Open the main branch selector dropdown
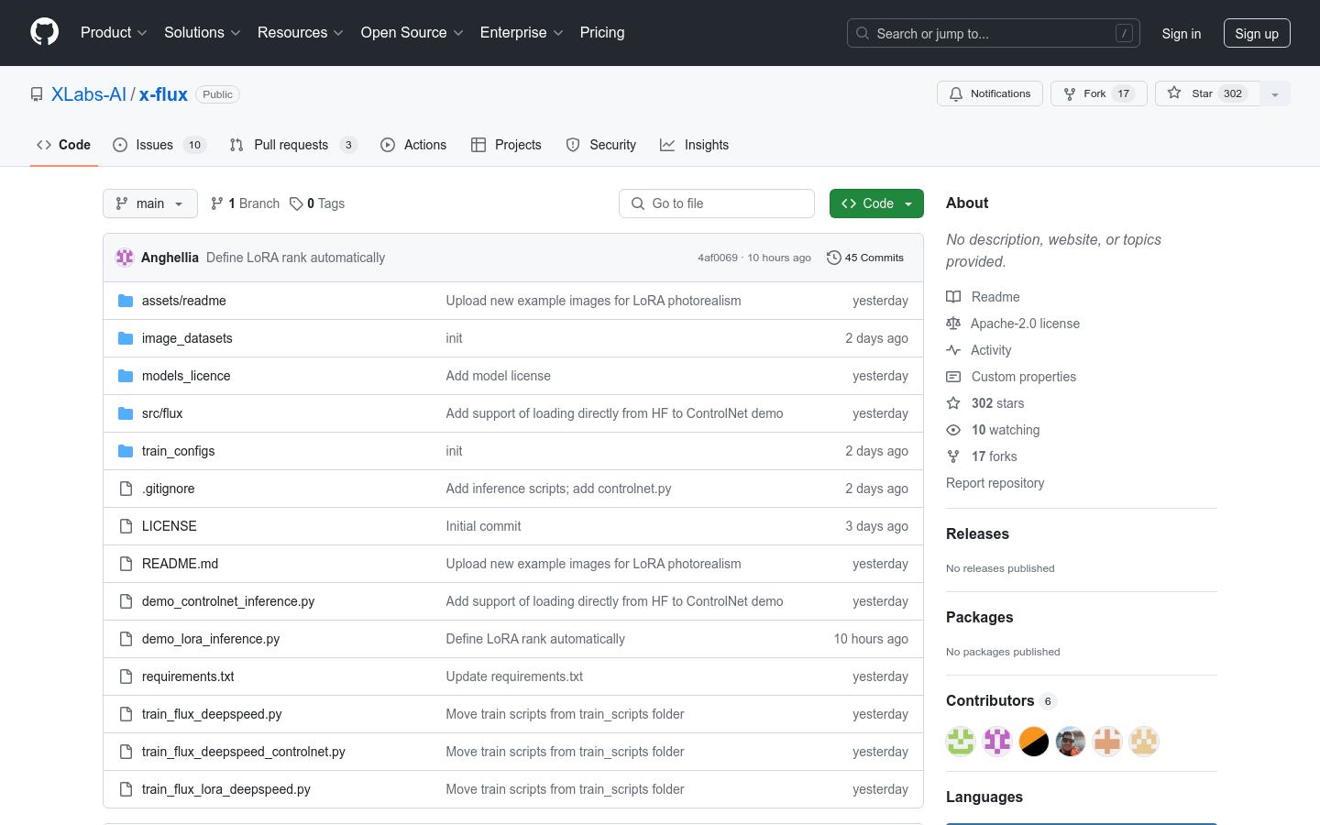1320x825 pixels. 150,203
